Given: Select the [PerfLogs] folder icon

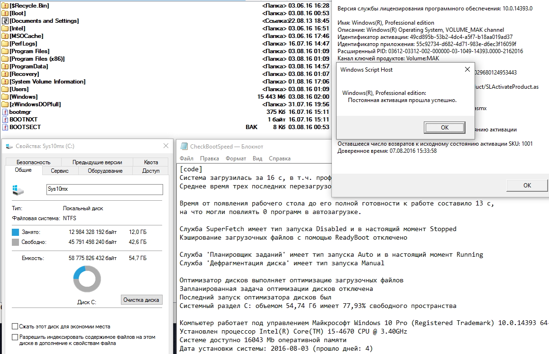Looking at the screenshot, I should pos(5,44).
